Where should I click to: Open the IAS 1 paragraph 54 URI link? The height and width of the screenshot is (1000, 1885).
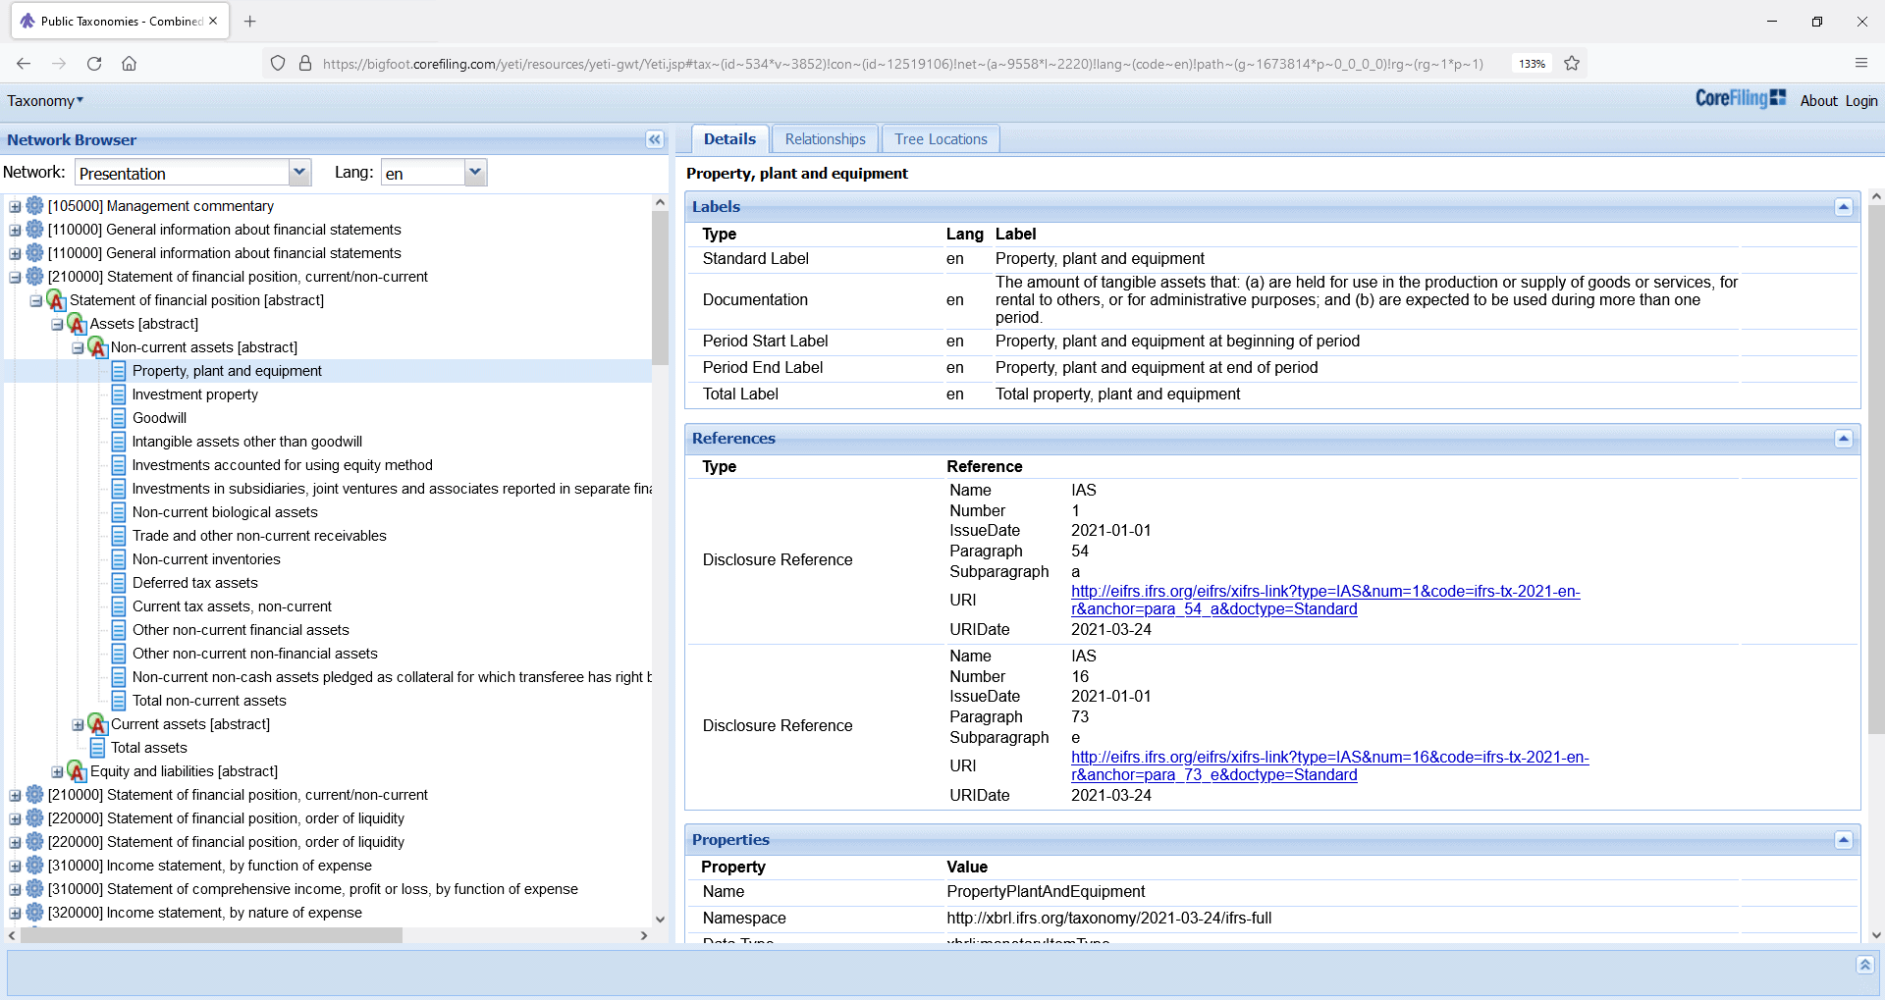click(x=1325, y=600)
